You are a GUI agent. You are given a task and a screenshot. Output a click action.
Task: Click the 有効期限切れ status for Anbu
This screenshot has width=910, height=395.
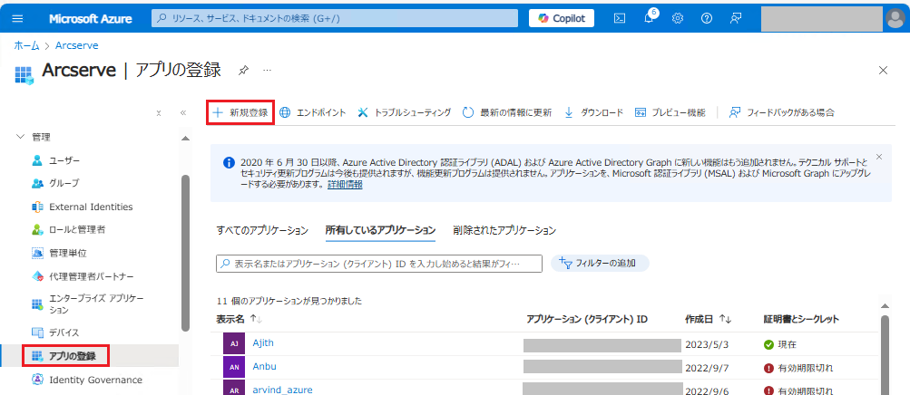[x=800, y=368]
